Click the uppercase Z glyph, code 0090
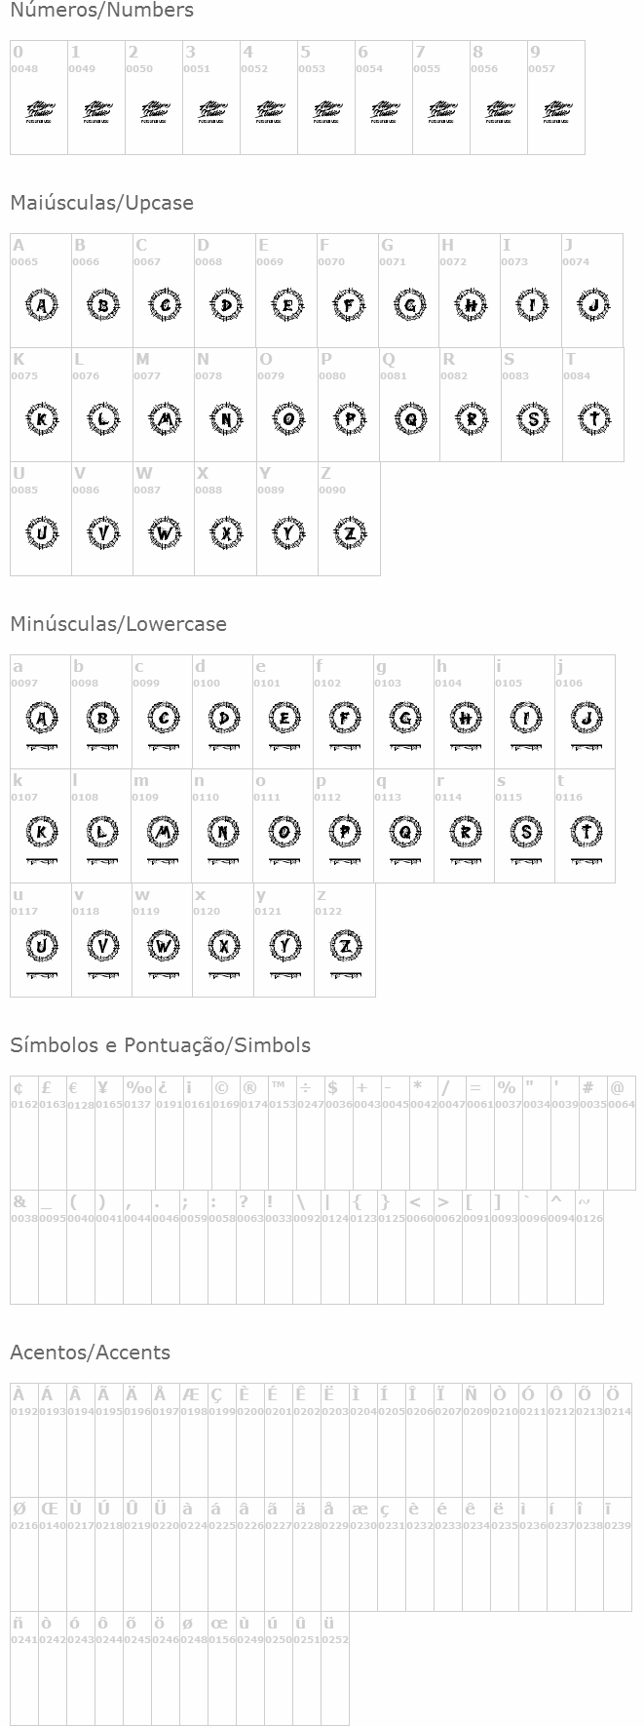Screen dimensions: 644x1726 (x=349, y=534)
